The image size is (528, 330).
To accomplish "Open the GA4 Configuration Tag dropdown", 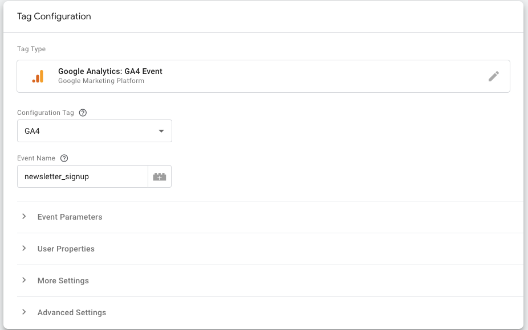I will point(94,131).
